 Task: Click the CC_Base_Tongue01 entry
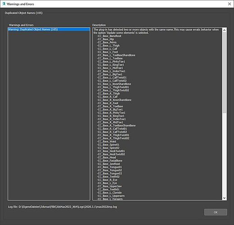(110, 167)
